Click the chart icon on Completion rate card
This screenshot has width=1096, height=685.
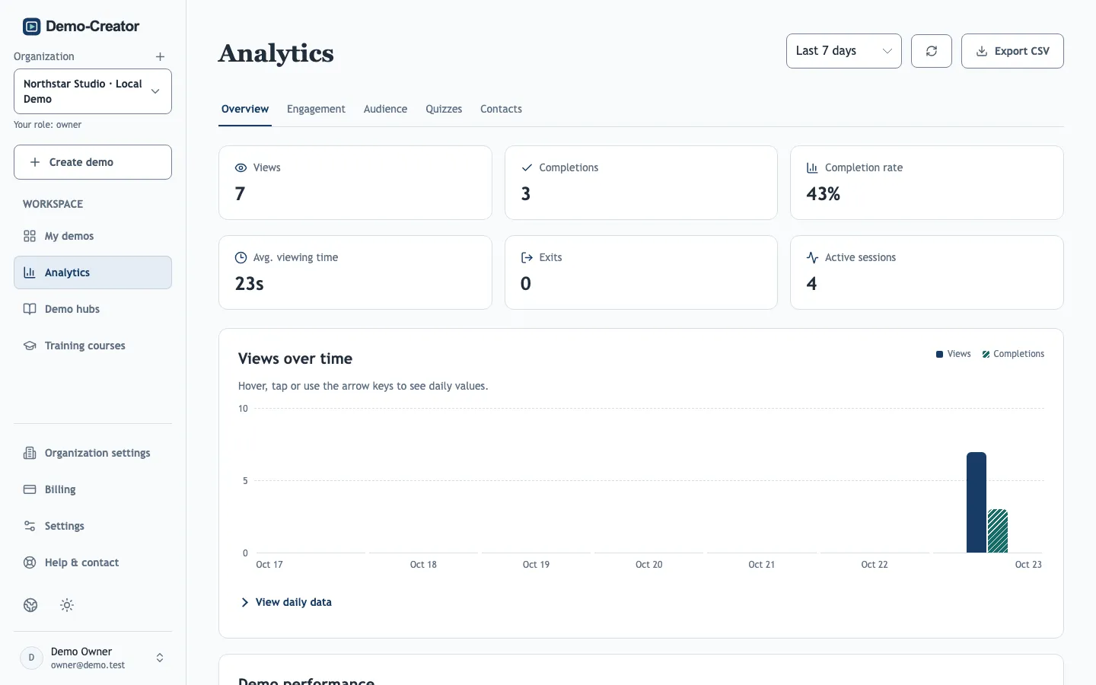click(812, 167)
